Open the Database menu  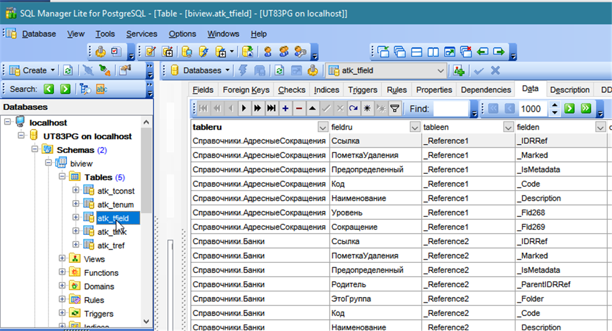click(39, 34)
